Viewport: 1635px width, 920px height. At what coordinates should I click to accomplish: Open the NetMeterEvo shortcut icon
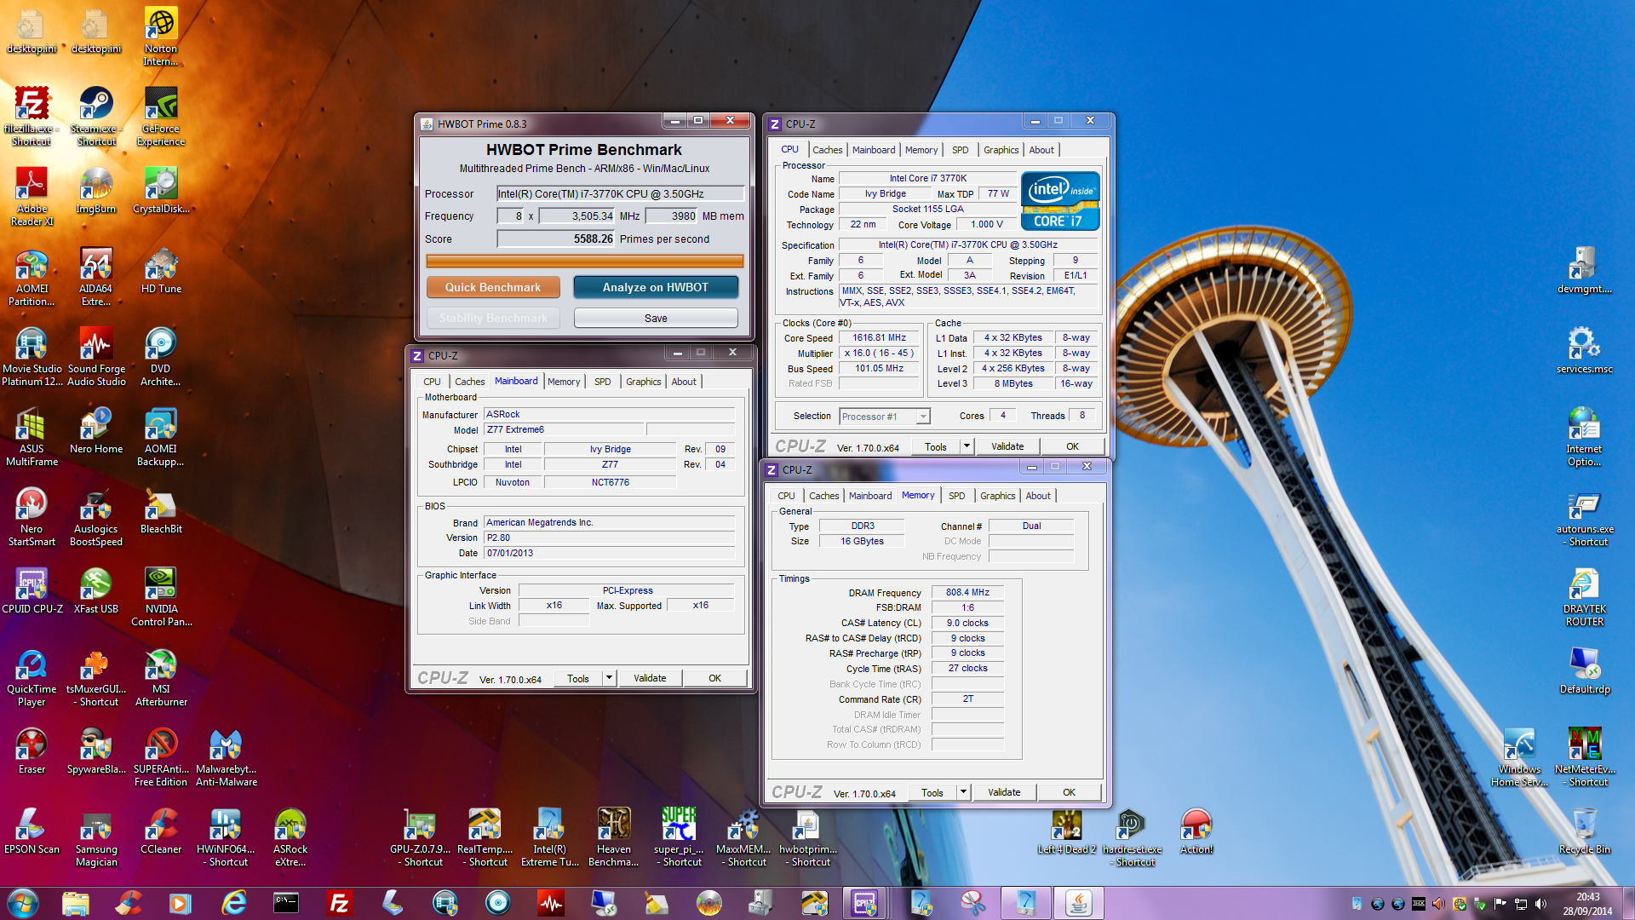click(1585, 756)
